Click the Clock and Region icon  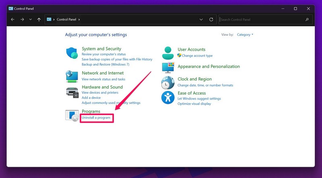pyautogui.click(x=168, y=83)
